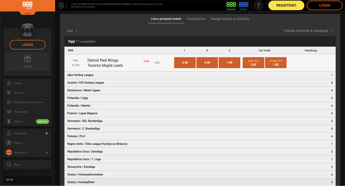This screenshot has width=345, height=186.
Task: Select Over 6.5 at 2.02
Action: click(253, 63)
